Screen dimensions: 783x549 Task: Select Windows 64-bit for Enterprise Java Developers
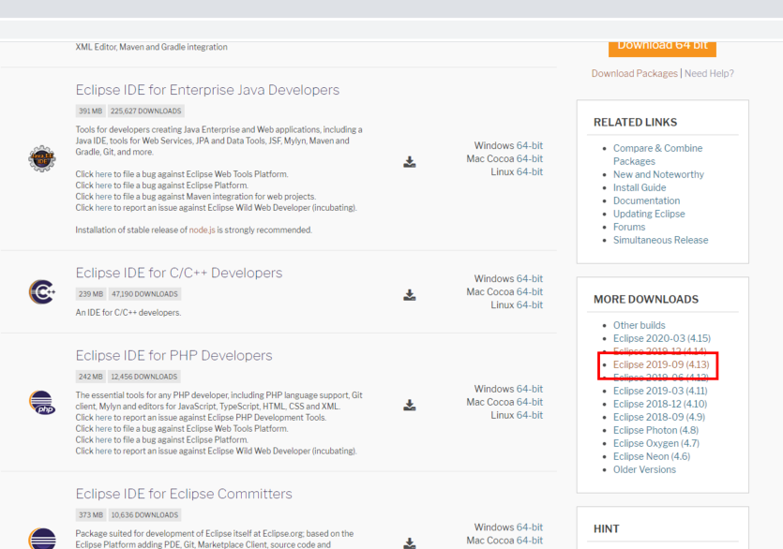[x=529, y=145]
